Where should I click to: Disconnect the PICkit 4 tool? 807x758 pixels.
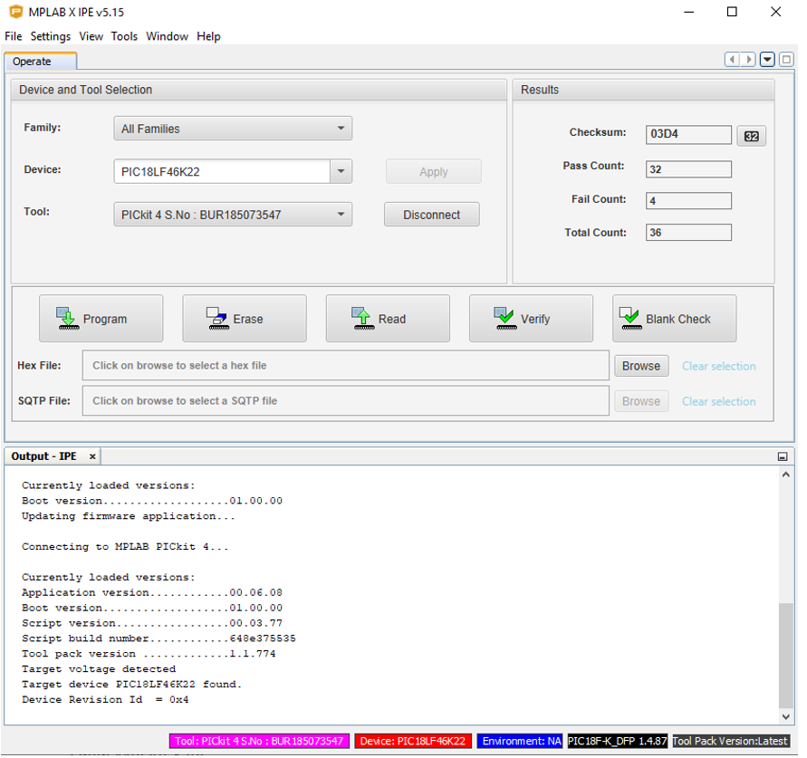431,215
